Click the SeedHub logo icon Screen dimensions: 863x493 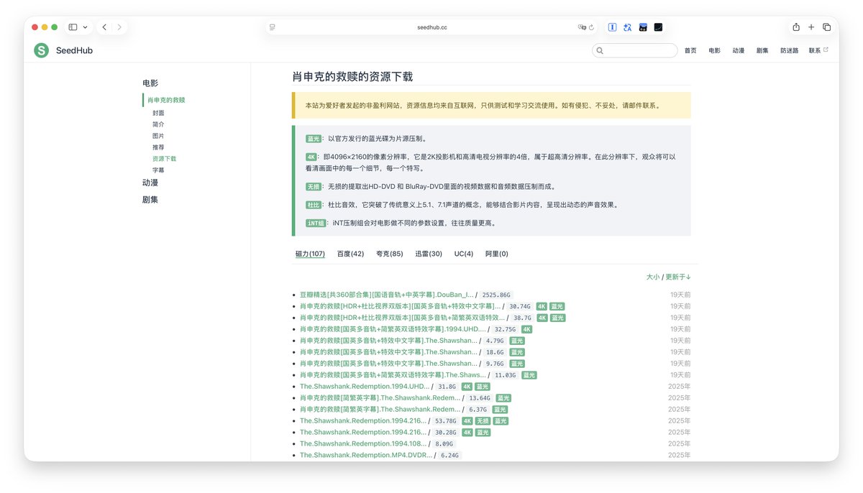[41, 50]
